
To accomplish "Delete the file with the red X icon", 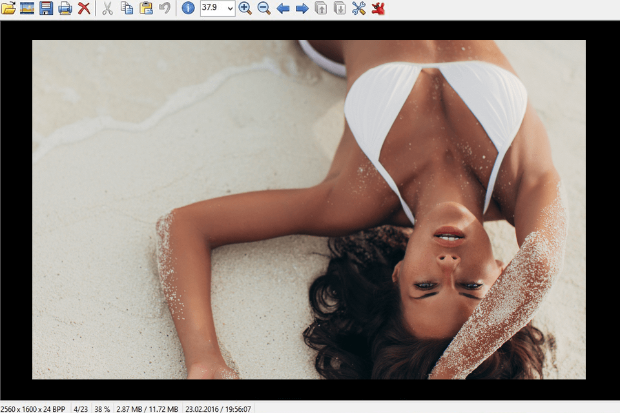I will coord(84,8).
